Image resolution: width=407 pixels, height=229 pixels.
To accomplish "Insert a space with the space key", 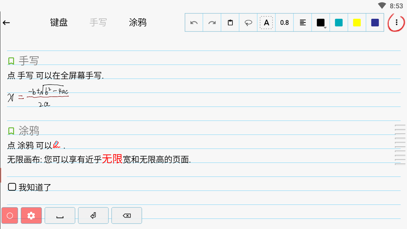I will (60, 216).
